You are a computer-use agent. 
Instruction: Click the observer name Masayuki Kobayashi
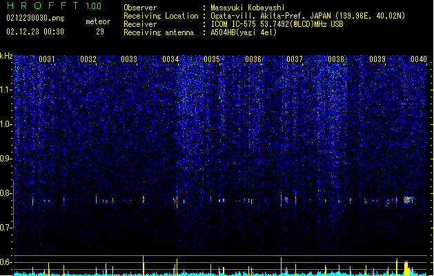pyautogui.click(x=248, y=8)
